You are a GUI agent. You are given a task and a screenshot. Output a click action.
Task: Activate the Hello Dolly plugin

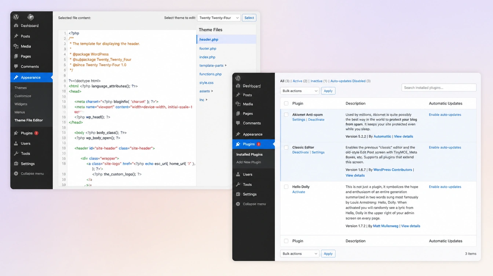coord(299,192)
